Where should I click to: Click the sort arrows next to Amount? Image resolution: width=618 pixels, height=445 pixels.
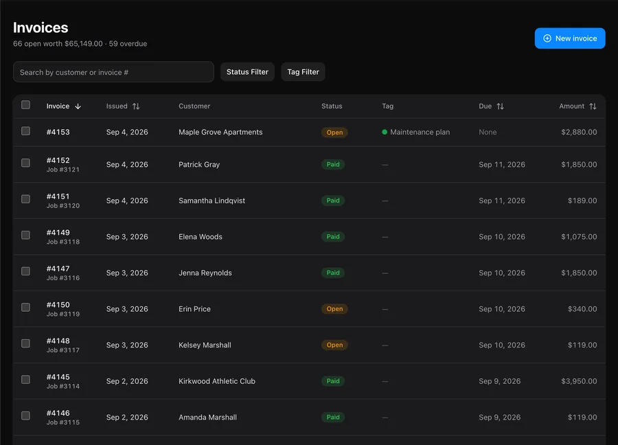tap(593, 106)
